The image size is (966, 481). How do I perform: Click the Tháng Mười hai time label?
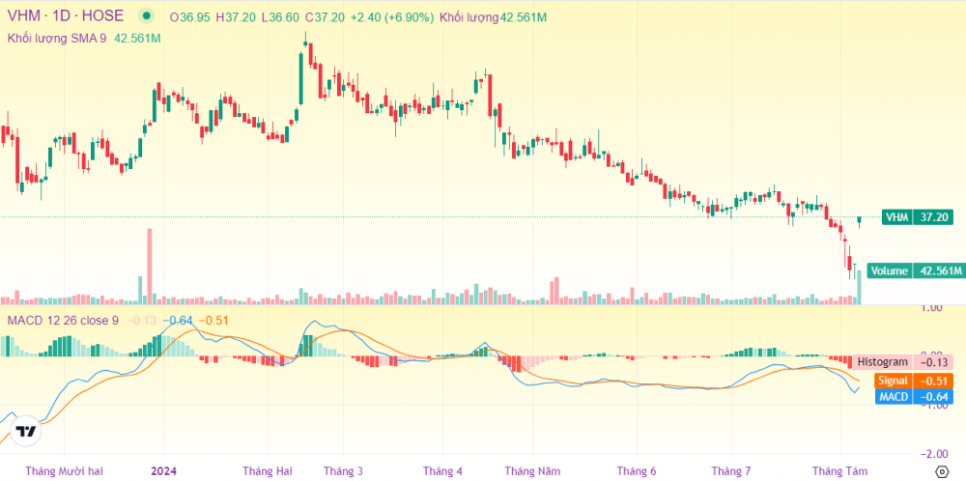[x=64, y=471]
